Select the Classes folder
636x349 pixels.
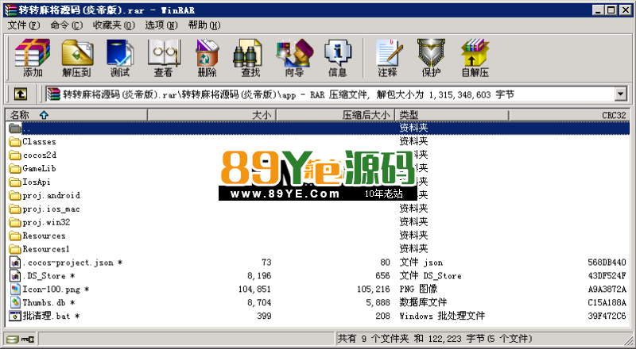[38, 142]
